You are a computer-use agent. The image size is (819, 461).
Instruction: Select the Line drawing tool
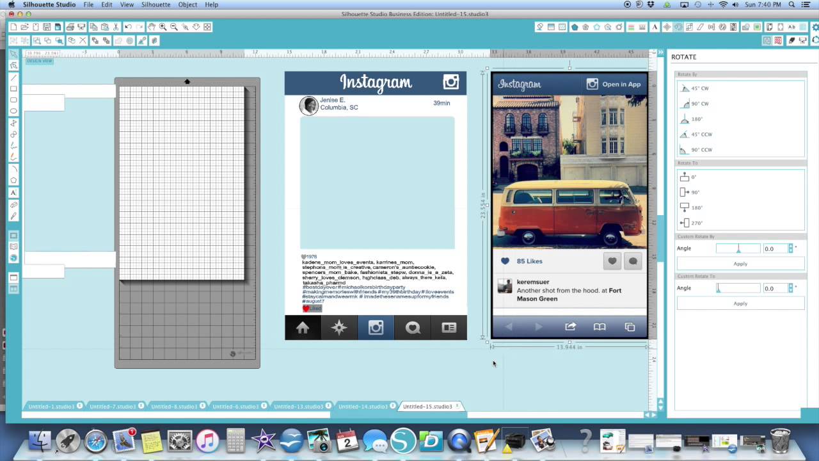(x=13, y=77)
